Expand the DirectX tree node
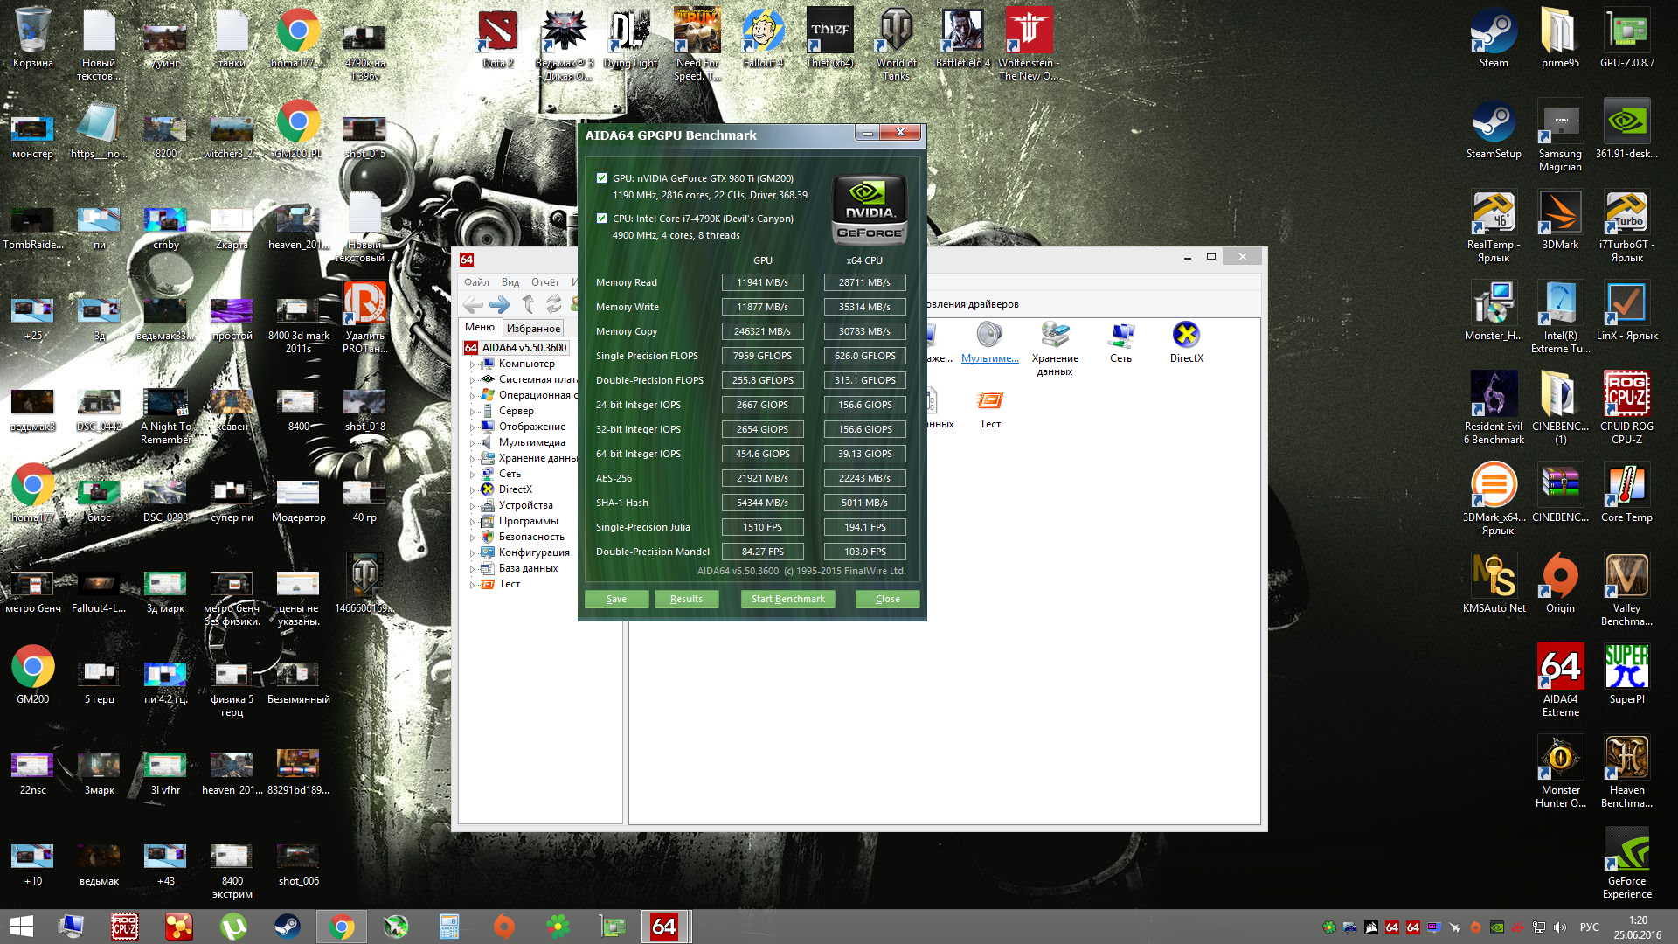The image size is (1678, 944). 473,490
